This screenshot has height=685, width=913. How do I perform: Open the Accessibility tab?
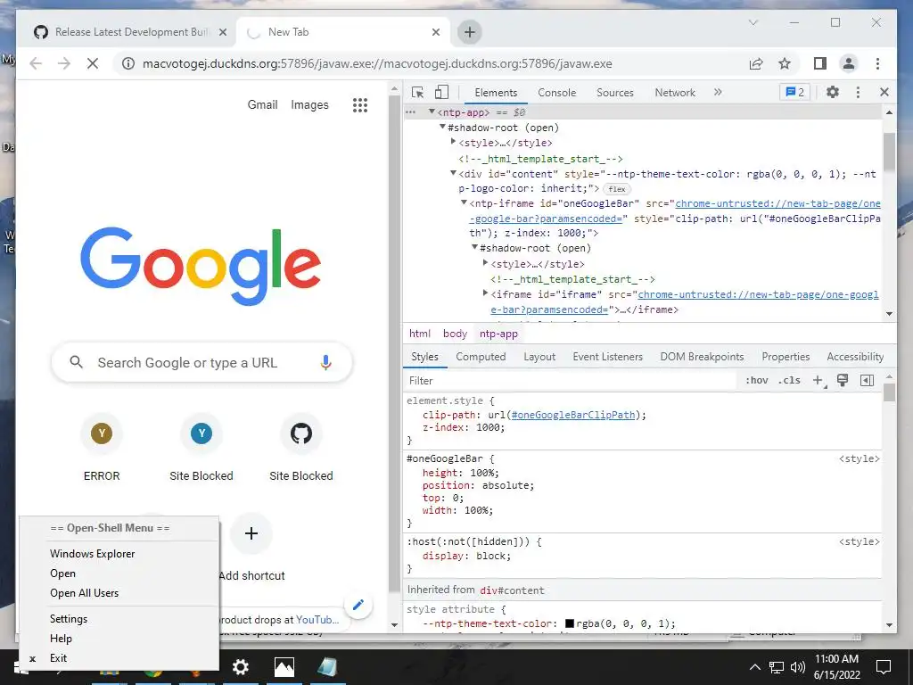click(x=855, y=357)
